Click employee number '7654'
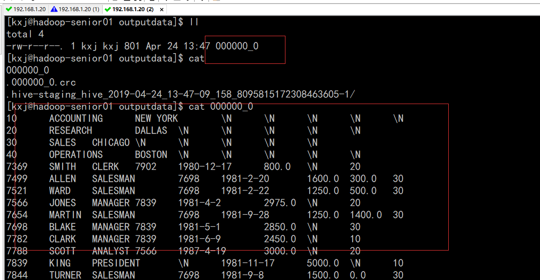 click(x=17, y=215)
